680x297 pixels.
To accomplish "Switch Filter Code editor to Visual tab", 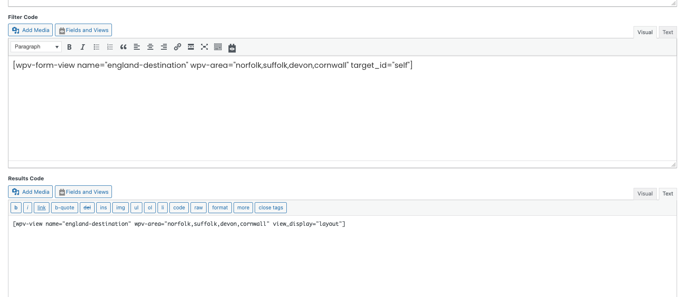I will 645,32.
